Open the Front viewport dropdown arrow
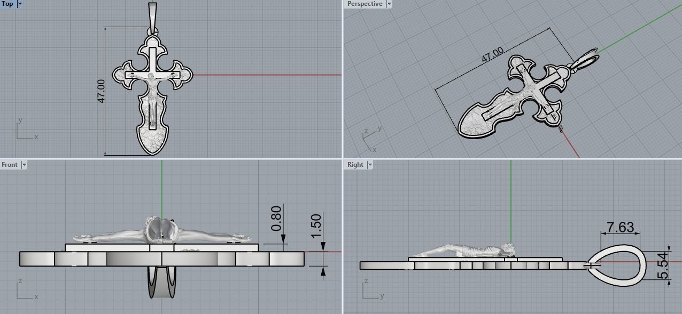 [x=24, y=165]
